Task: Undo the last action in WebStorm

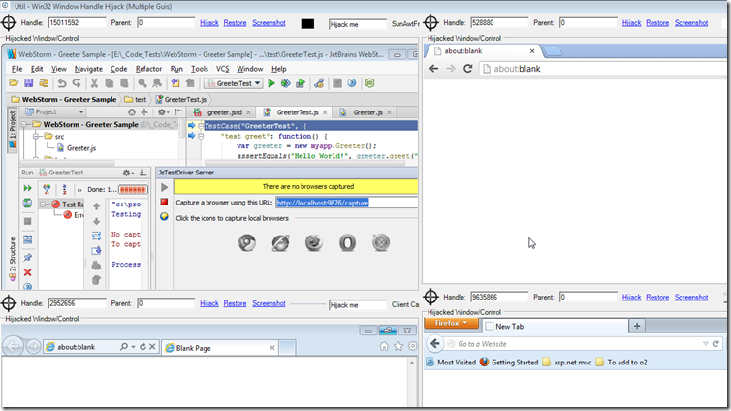Action: pos(62,83)
